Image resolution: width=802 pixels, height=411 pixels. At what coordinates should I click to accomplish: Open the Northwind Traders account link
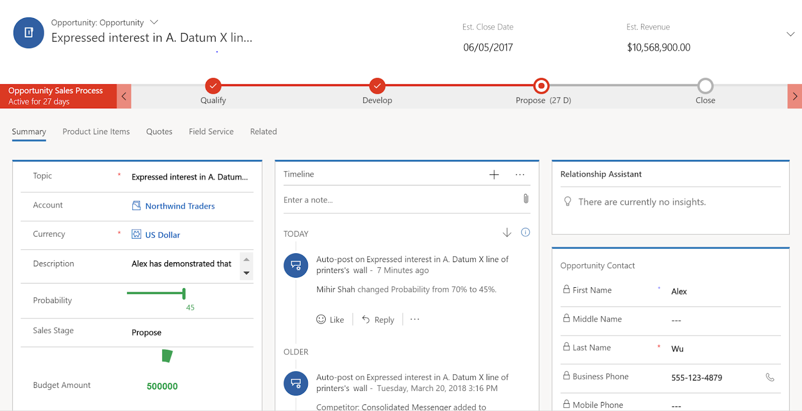coord(180,206)
